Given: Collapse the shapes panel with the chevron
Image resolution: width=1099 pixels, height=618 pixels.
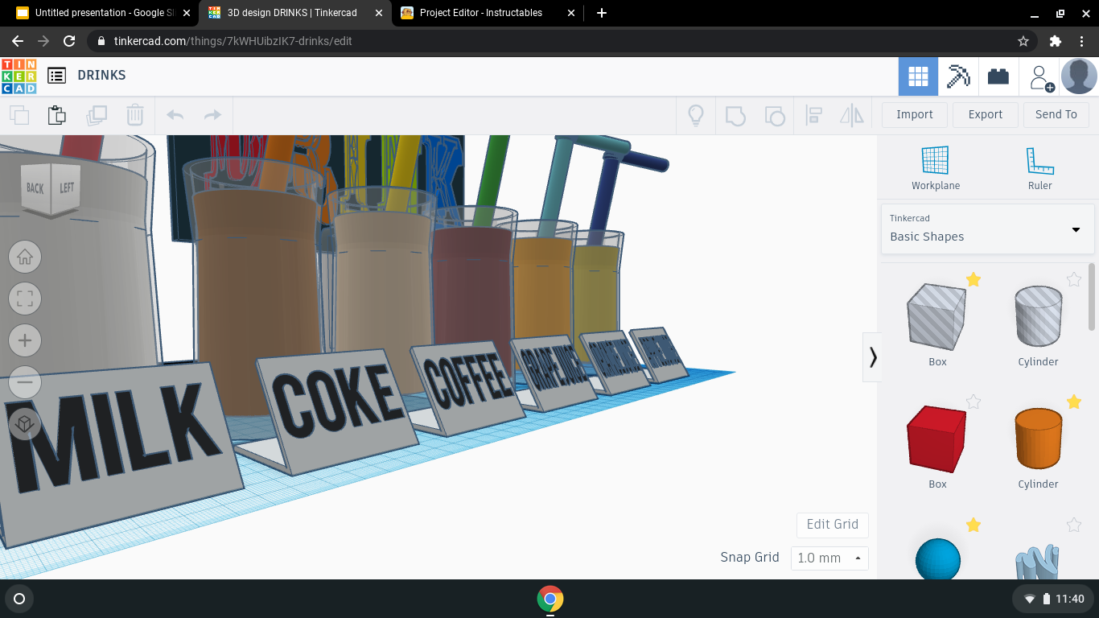Looking at the screenshot, I should pos(872,356).
